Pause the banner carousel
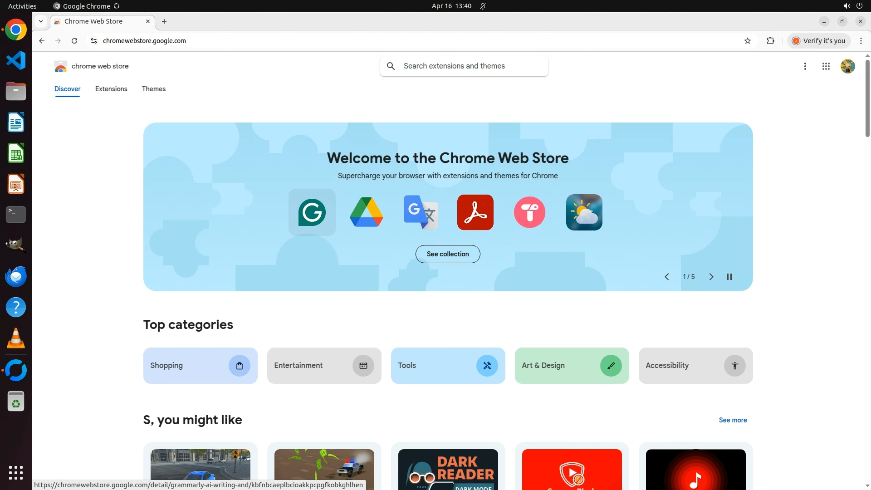Image resolution: width=871 pixels, height=490 pixels. pyautogui.click(x=729, y=277)
